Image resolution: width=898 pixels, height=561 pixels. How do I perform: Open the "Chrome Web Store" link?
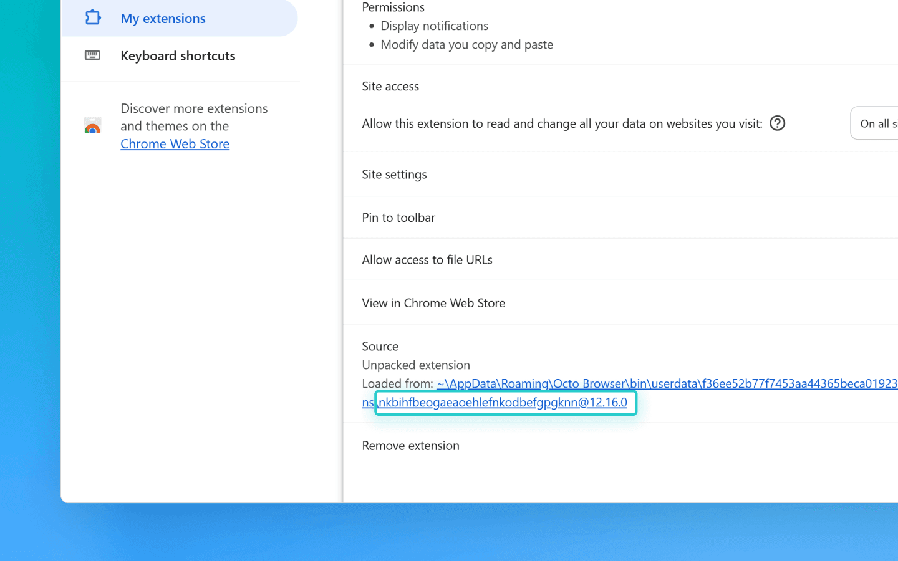point(175,143)
